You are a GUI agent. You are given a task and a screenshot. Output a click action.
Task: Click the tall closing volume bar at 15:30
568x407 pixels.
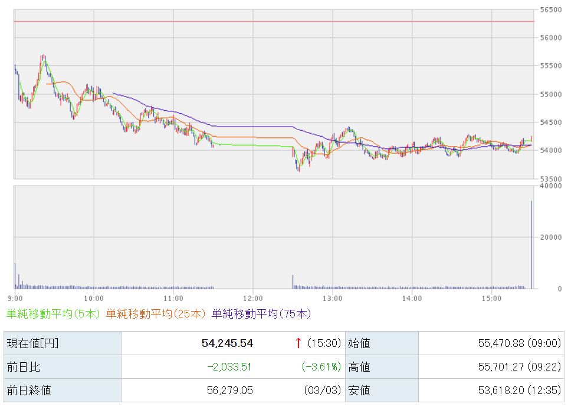click(x=531, y=244)
